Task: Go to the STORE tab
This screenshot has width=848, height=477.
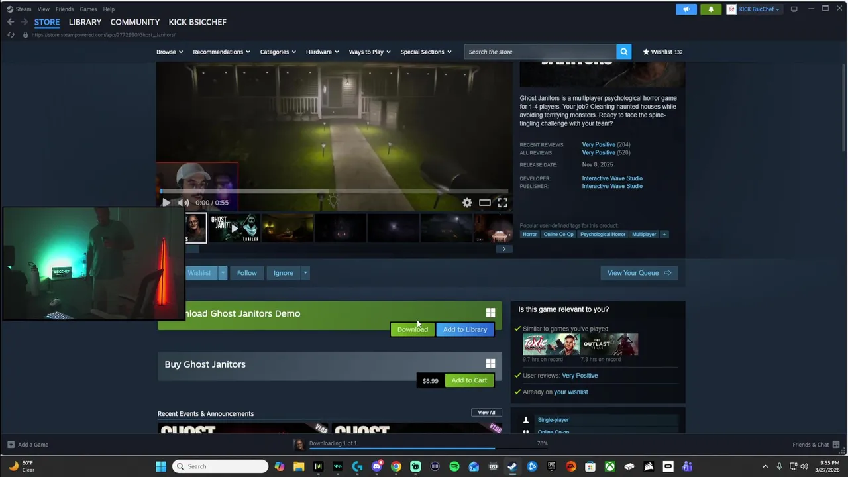Action: [x=47, y=22]
